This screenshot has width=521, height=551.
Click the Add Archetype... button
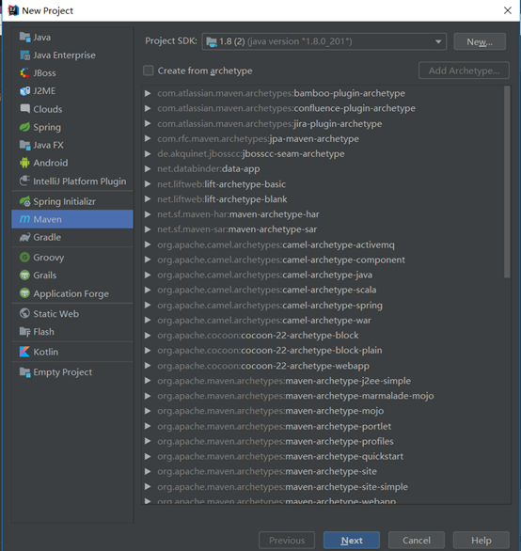[464, 71]
